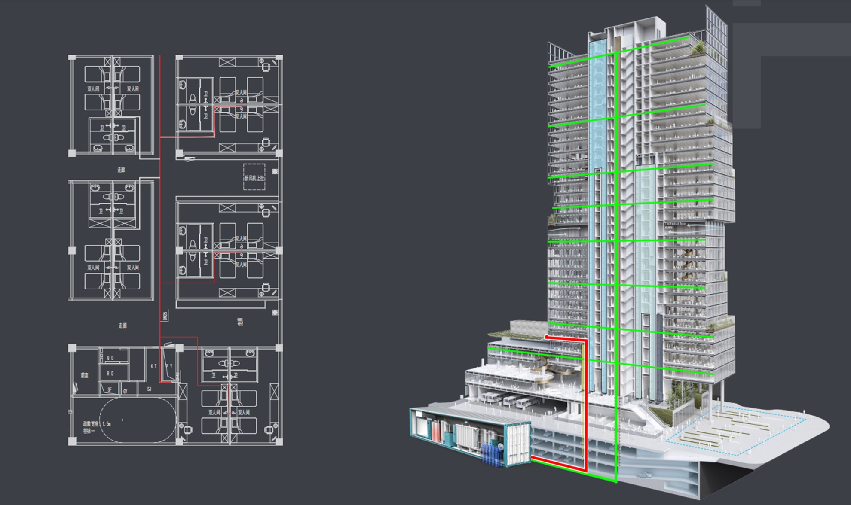Click the KT shaft label
The width and height of the screenshot is (851, 505).
[153, 366]
